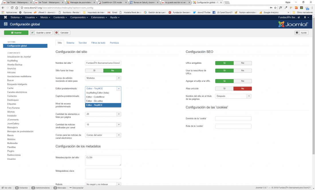Open Correo del autor dropdown

(x=103, y=135)
